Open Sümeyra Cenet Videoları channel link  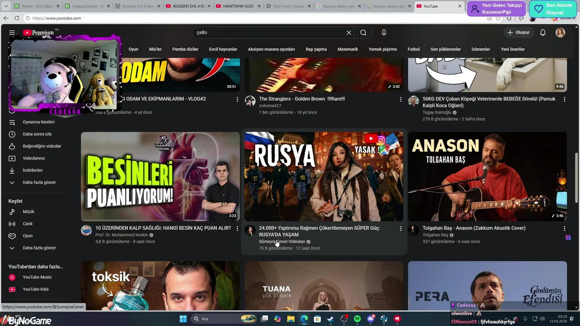[282, 242]
